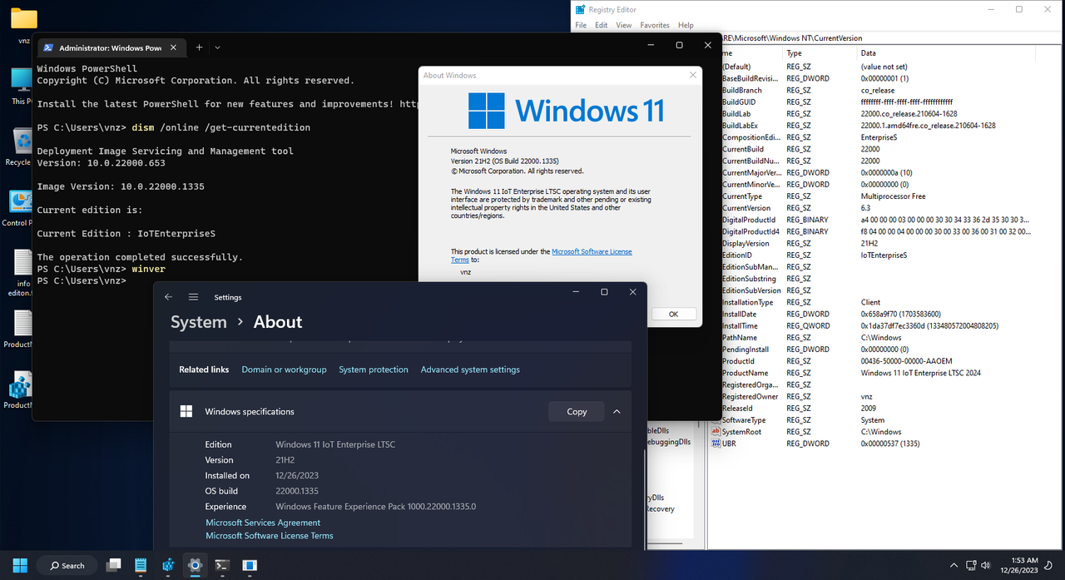Click OK in About Windows dialog
This screenshot has width=1065, height=580.
coord(673,314)
